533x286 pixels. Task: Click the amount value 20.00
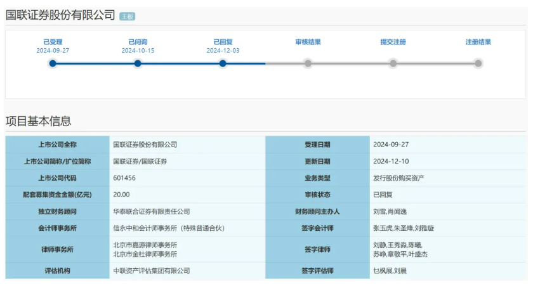click(x=121, y=195)
